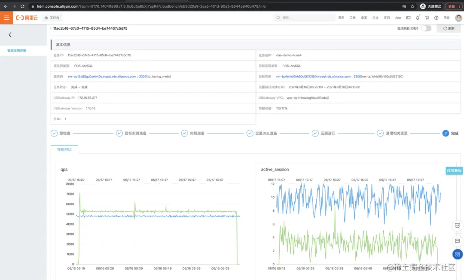
Task: Click the DBGateway IP 172.16.65.217 value
Action: click(x=87, y=97)
